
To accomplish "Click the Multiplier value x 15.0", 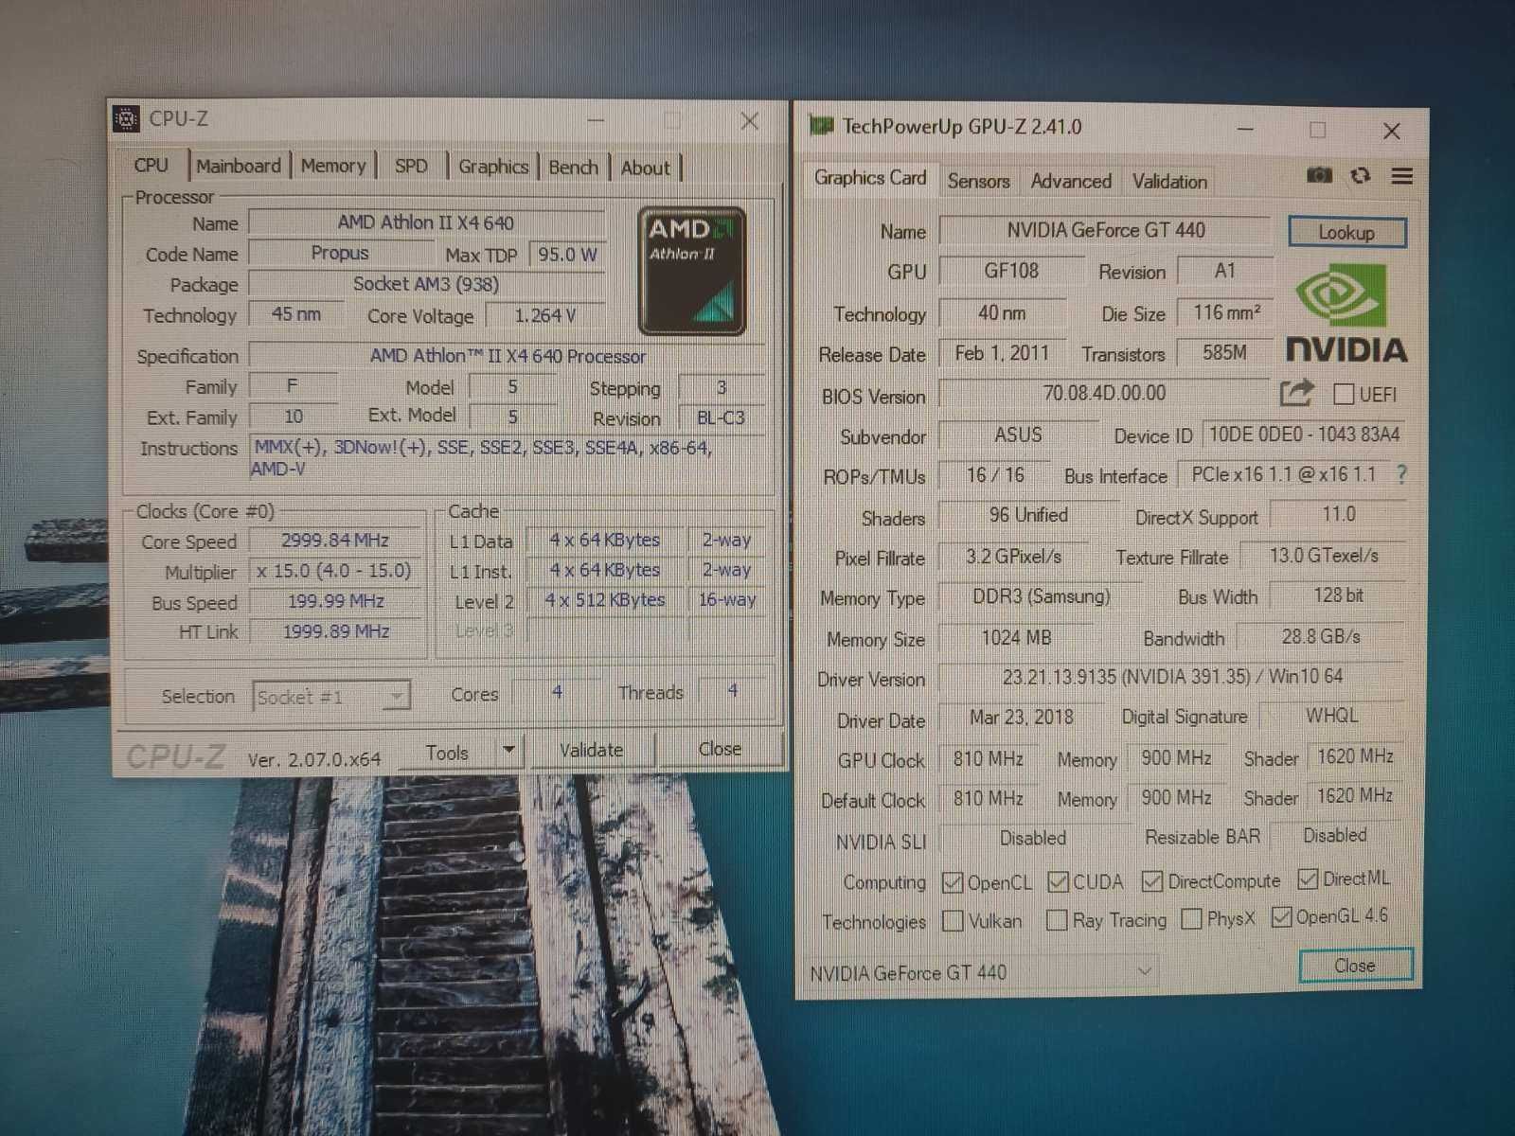I will [x=335, y=571].
